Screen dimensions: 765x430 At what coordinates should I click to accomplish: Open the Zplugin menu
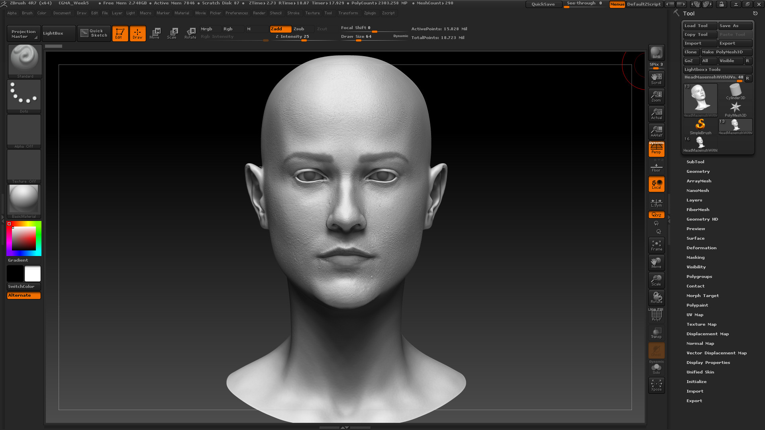[x=370, y=13]
